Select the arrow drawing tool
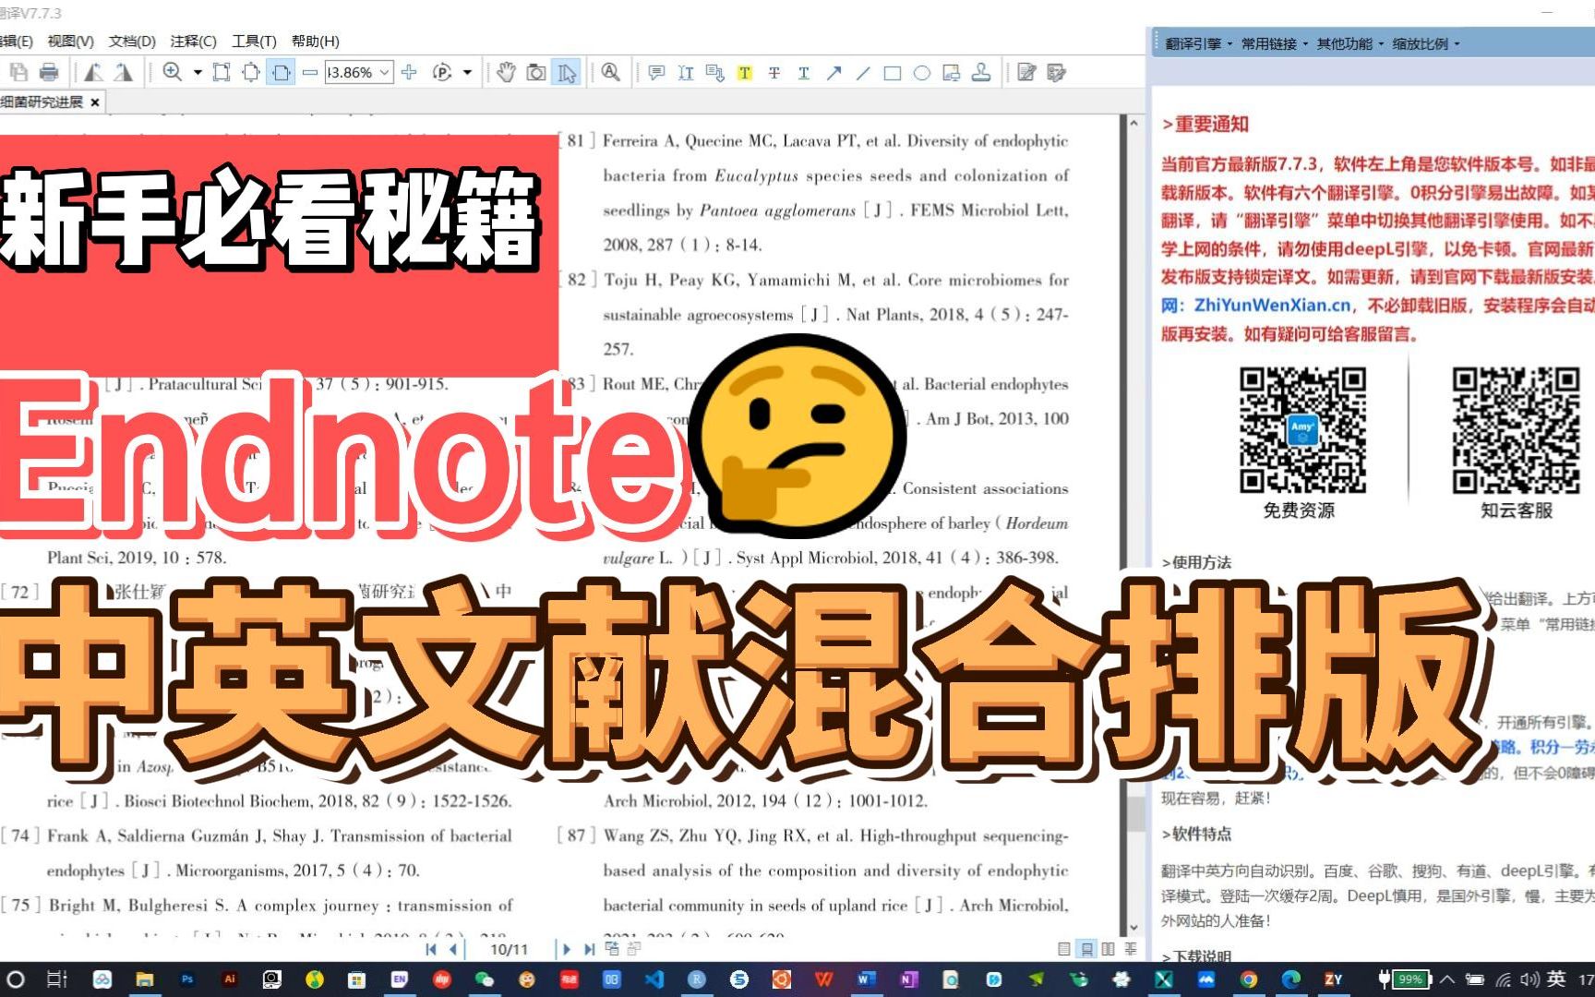 pos(833,73)
